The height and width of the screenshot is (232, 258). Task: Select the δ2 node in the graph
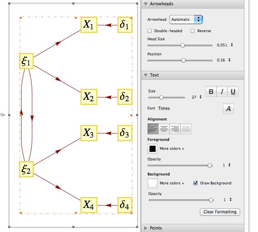[125, 97]
